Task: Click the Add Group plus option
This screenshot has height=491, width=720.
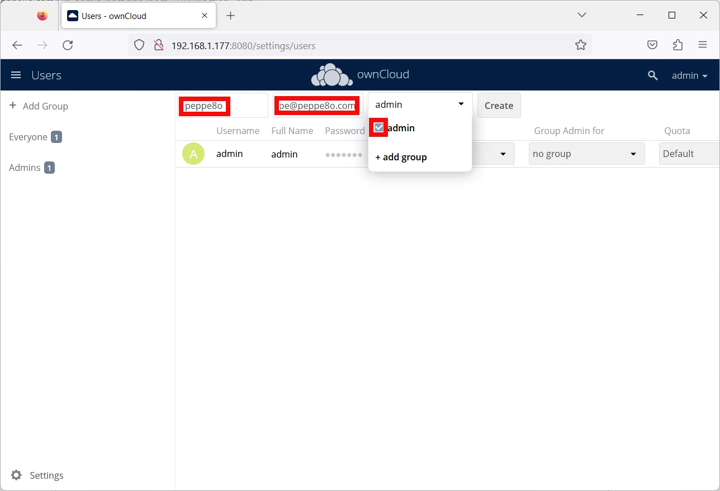Action: [x=39, y=106]
